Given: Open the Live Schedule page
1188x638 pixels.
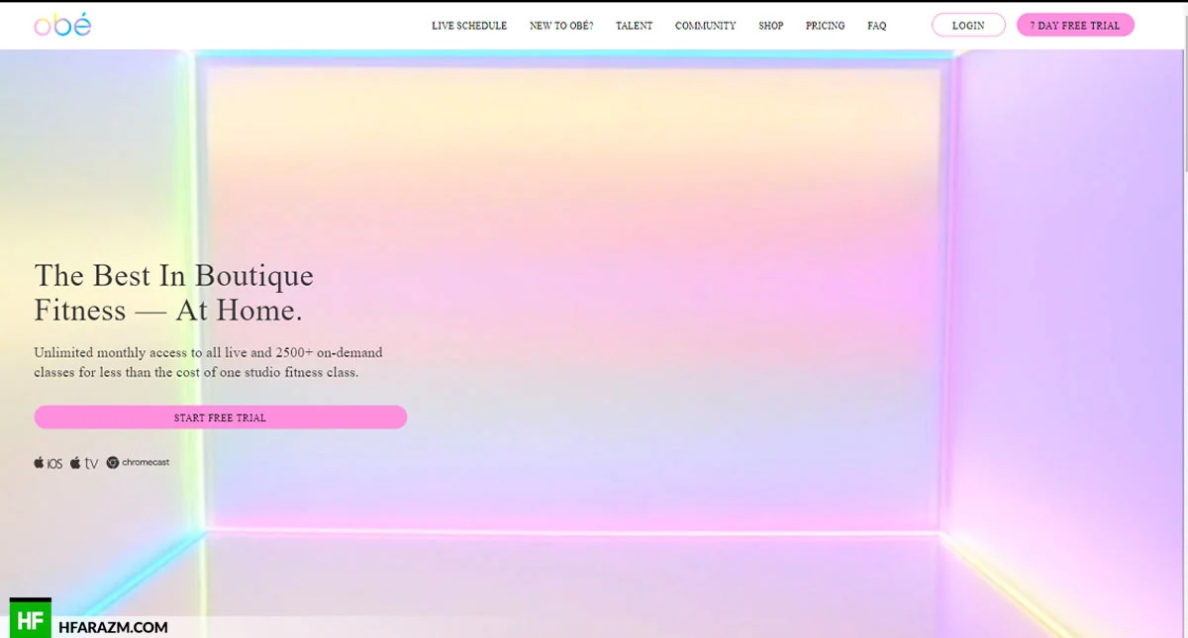Looking at the screenshot, I should 468,26.
